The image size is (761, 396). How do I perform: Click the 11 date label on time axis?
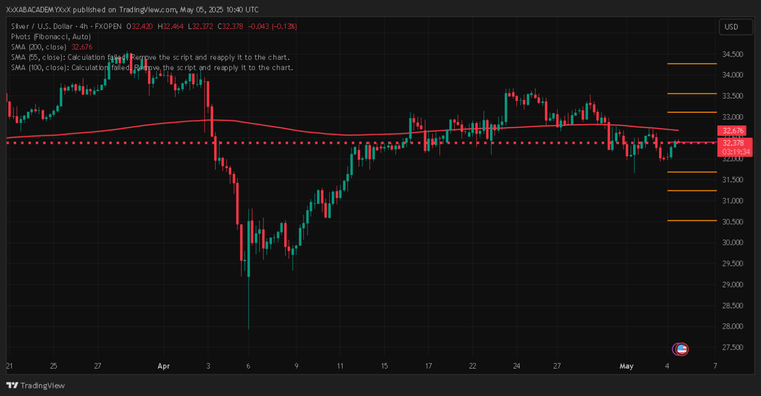pos(340,366)
